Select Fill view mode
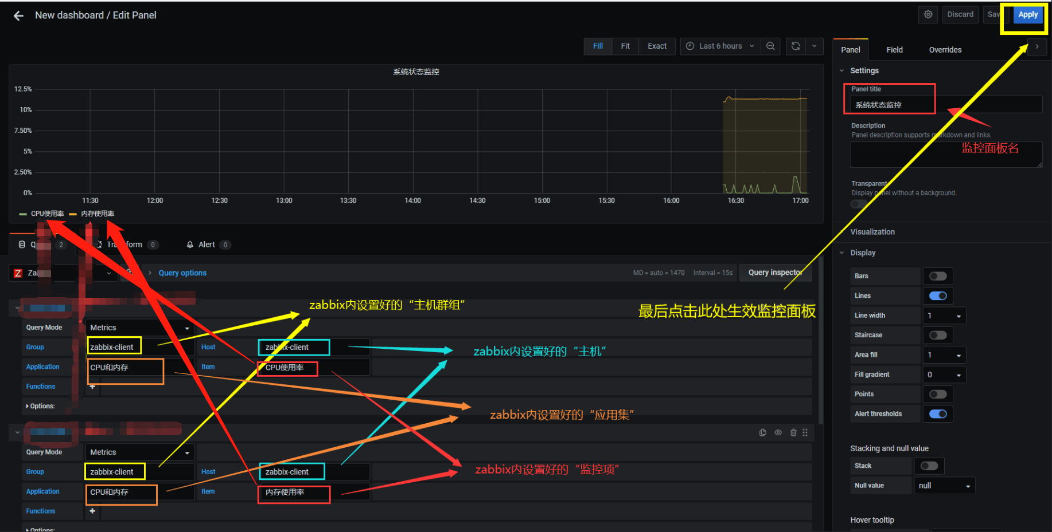The image size is (1052, 532). pos(598,46)
